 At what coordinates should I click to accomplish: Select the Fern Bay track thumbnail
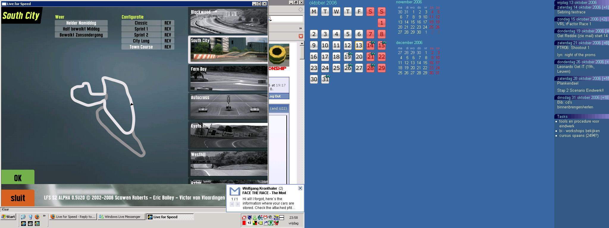pyautogui.click(x=228, y=78)
